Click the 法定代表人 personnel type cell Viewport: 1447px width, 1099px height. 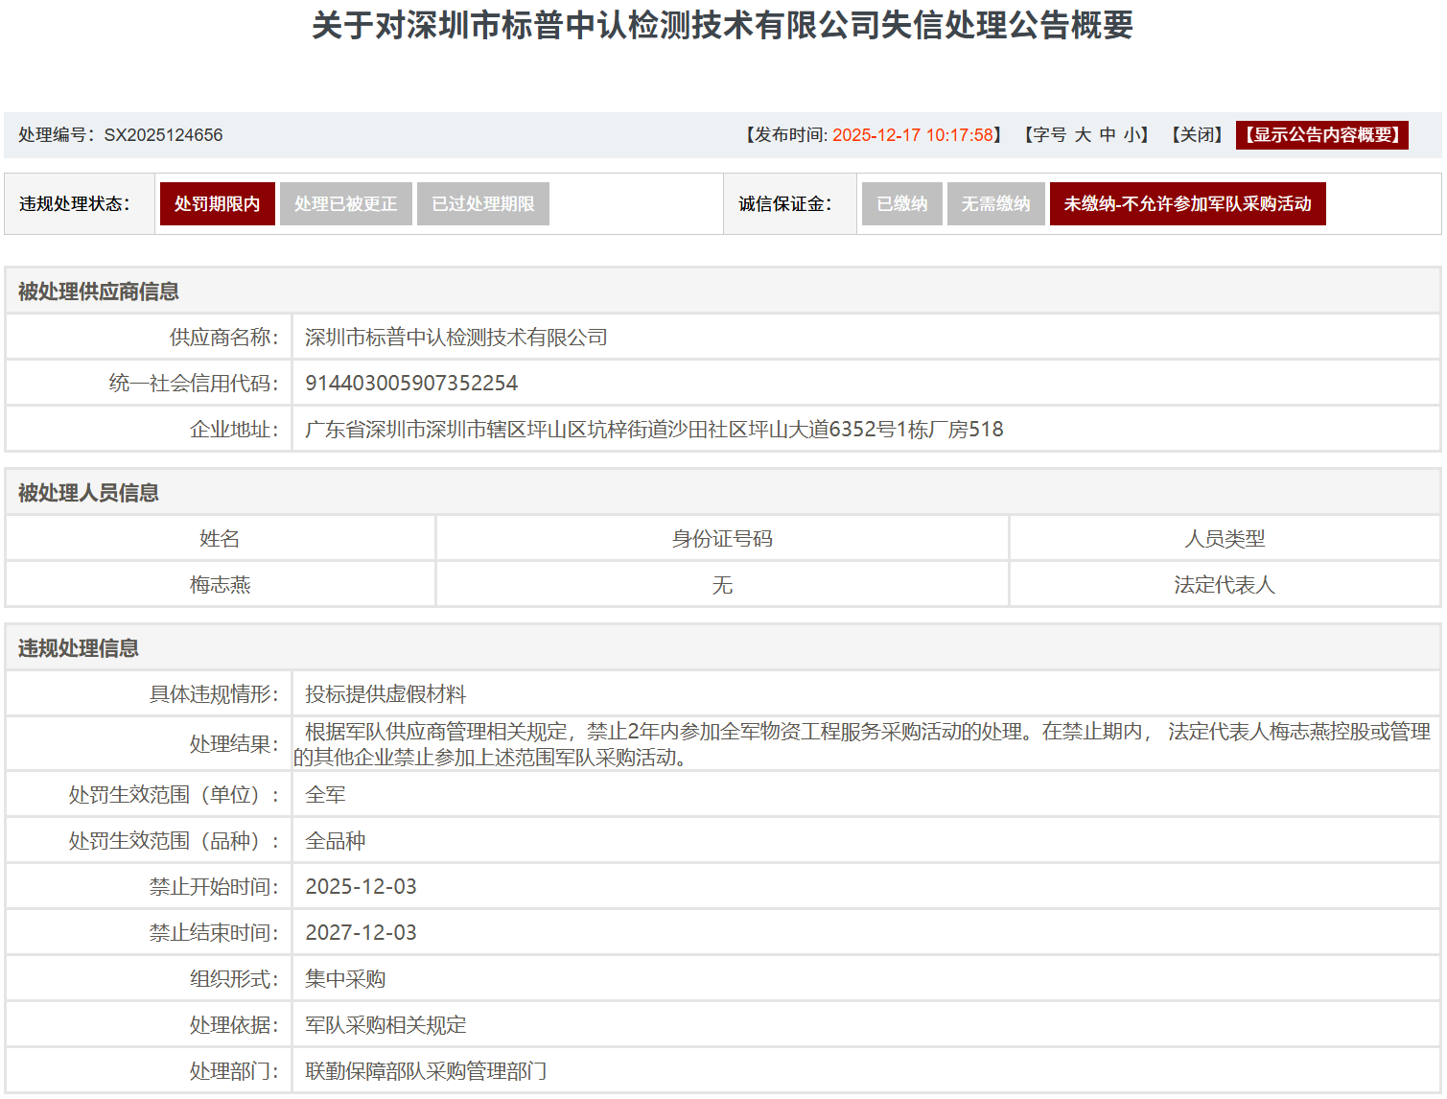[1225, 585]
